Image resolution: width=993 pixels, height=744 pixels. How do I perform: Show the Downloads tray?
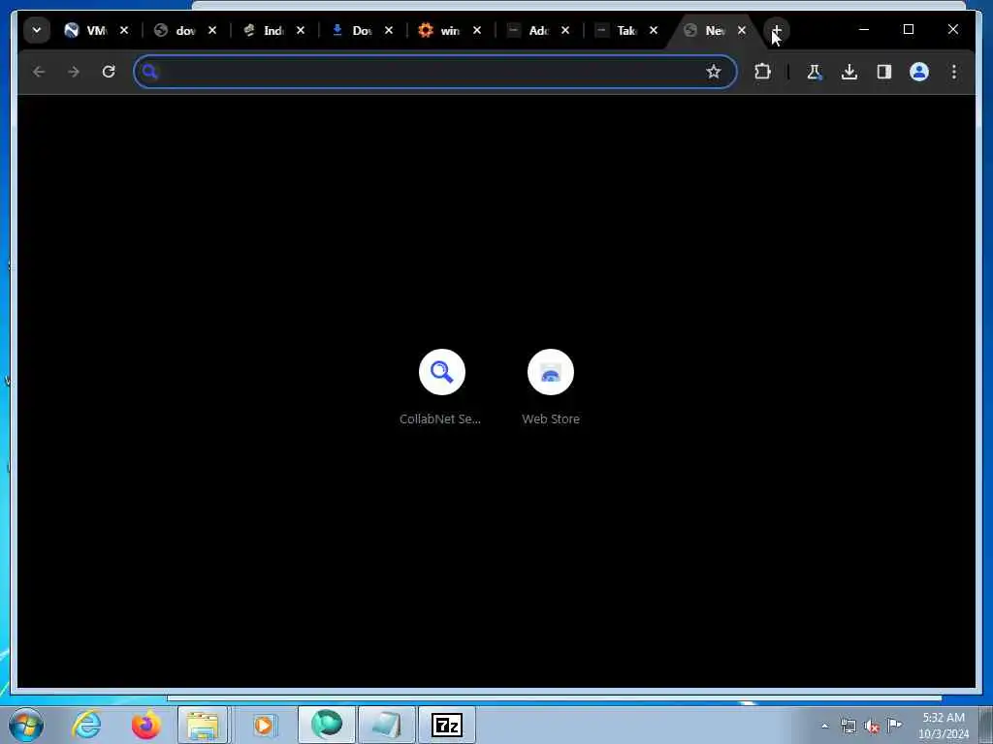[849, 72]
